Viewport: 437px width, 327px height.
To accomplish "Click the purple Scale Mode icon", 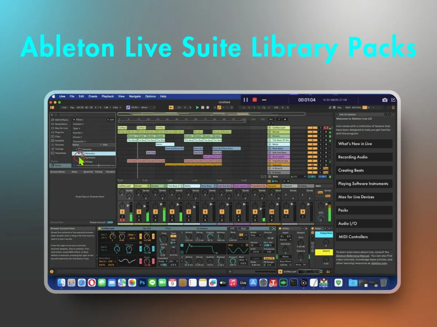I will 128,108.
